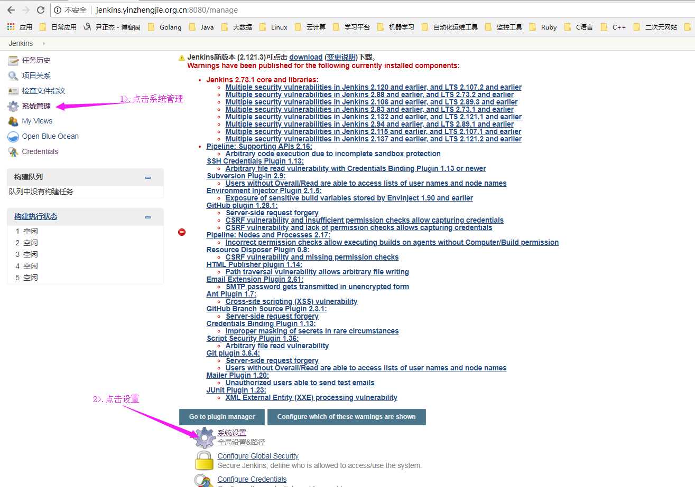
Task: Open the Java bookmark folder
Action: [201, 27]
